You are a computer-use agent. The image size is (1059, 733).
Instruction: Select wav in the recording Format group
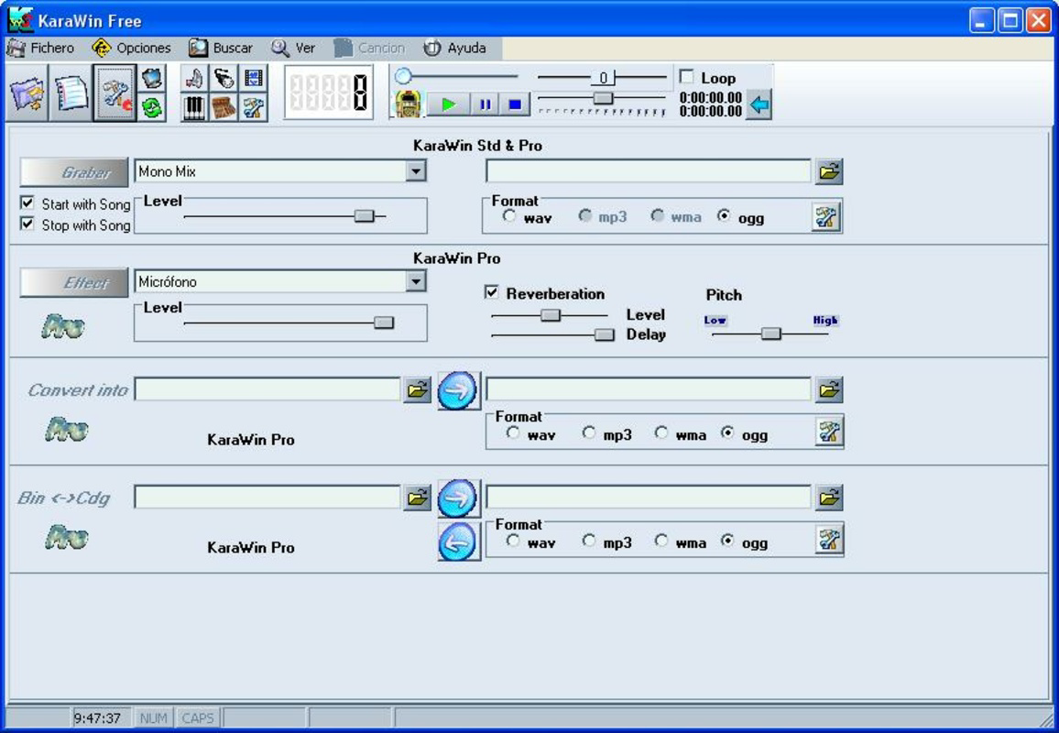(x=509, y=216)
